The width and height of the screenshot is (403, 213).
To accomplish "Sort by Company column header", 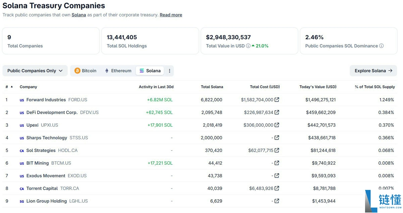I will 29,87.
